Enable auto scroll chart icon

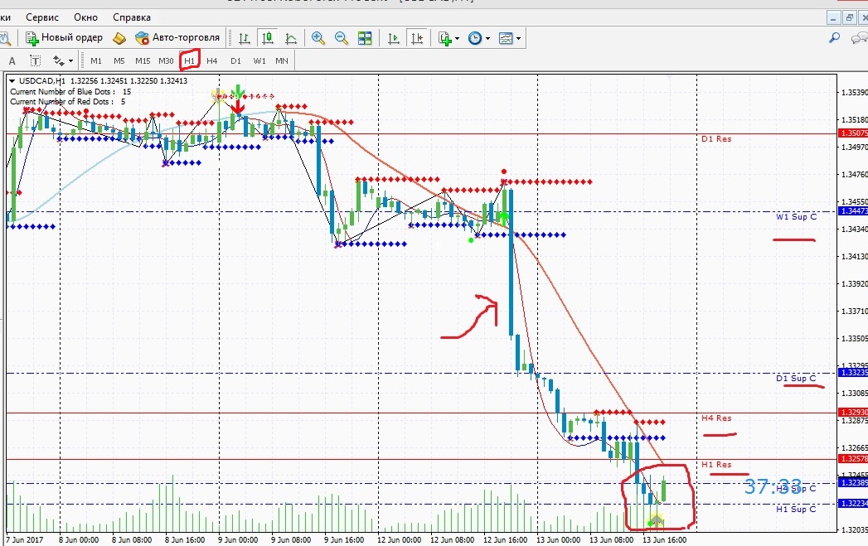pos(394,38)
